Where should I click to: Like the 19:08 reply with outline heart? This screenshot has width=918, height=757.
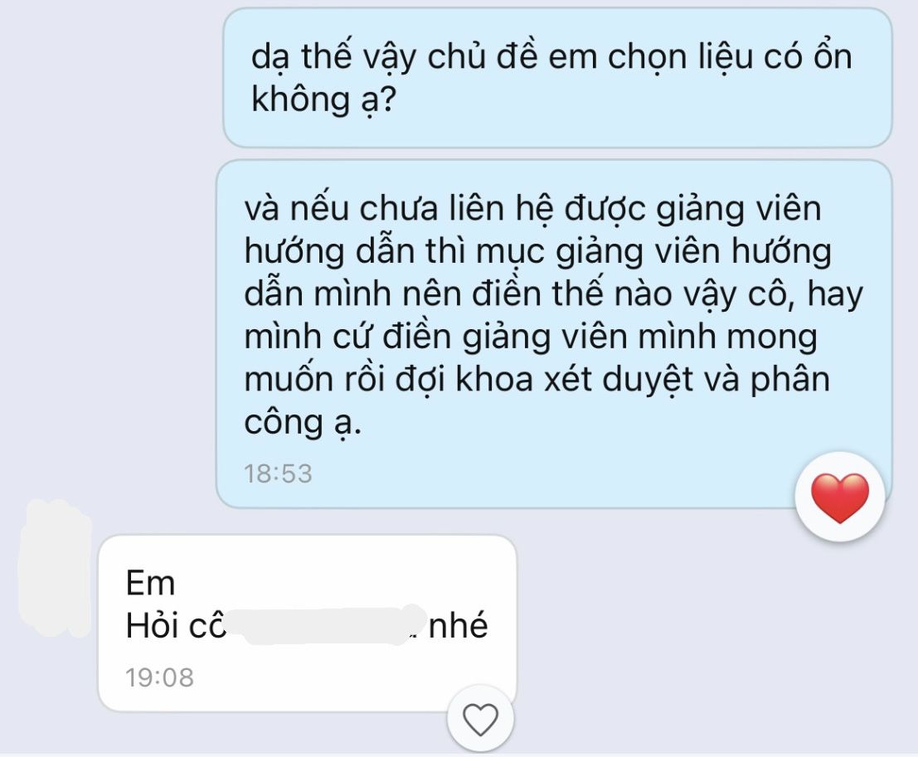coord(481,719)
